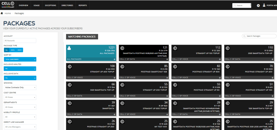Open the Direct Line Manager dropdown
This screenshot has height=130, width=277.
pos(20,127)
